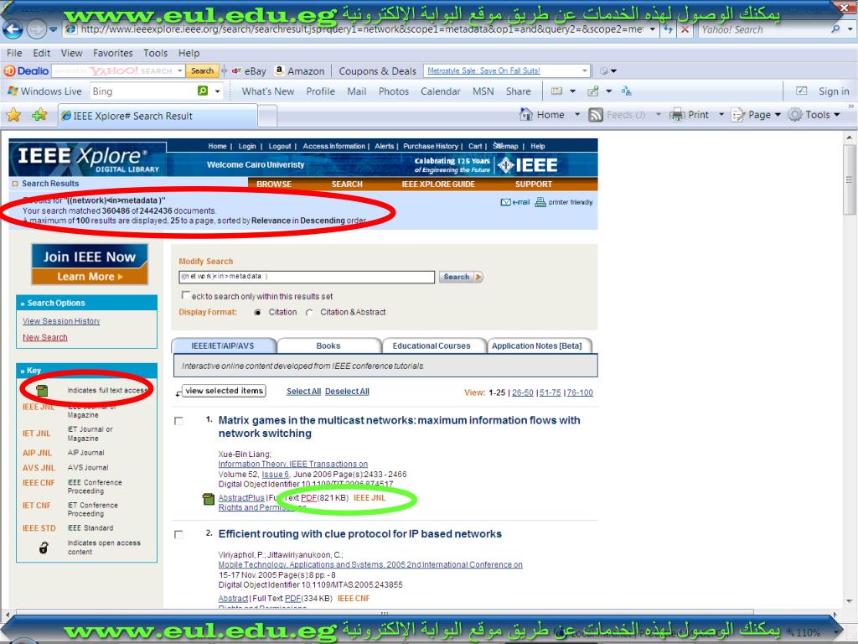Open the New Search link
Viewport: 858px width, 644px height.
(45, 337)
